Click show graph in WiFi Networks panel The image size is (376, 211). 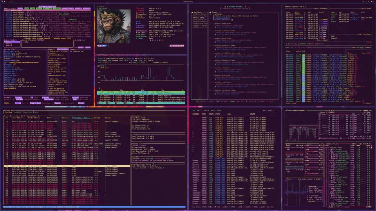coord(322,40)
